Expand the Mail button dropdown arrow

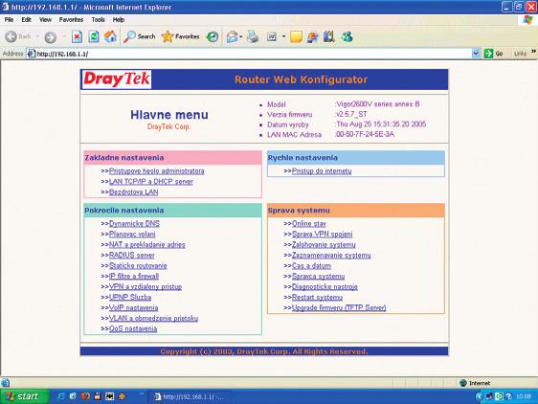click(x=241, y=36)
